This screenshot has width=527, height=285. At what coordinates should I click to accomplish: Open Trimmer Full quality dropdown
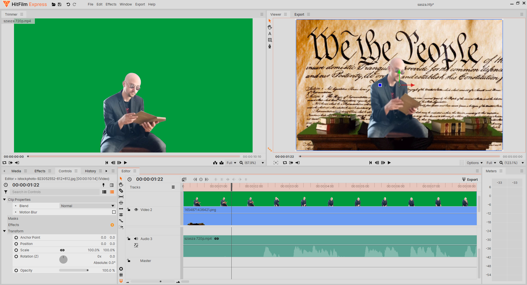tap(231, 163)
